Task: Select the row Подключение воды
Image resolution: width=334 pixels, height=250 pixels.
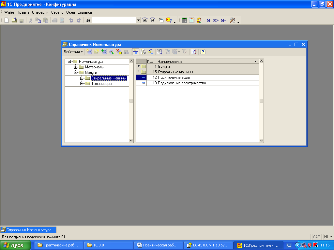Action: 197,77
